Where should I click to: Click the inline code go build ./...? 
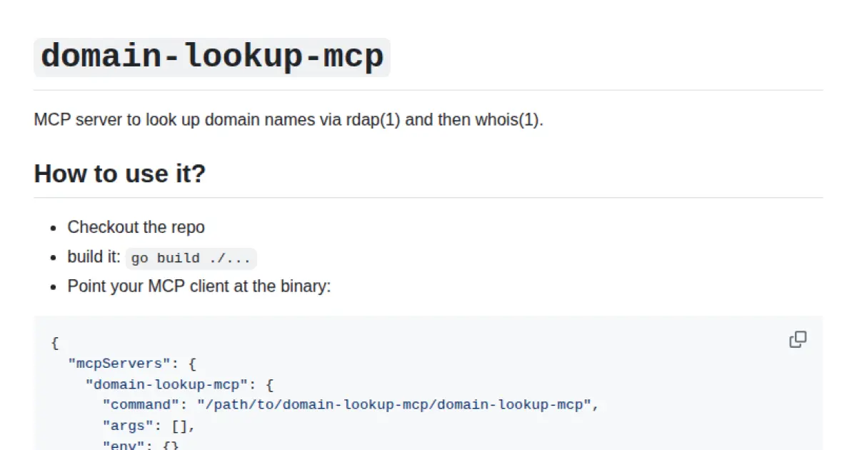point(190,259)
